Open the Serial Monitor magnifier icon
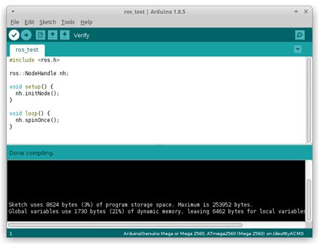Viewport: 319px width, 244px height. point(299,35)
